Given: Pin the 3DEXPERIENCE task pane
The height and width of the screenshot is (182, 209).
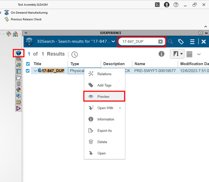Looking at the screenshot, I should pos(206,33).
